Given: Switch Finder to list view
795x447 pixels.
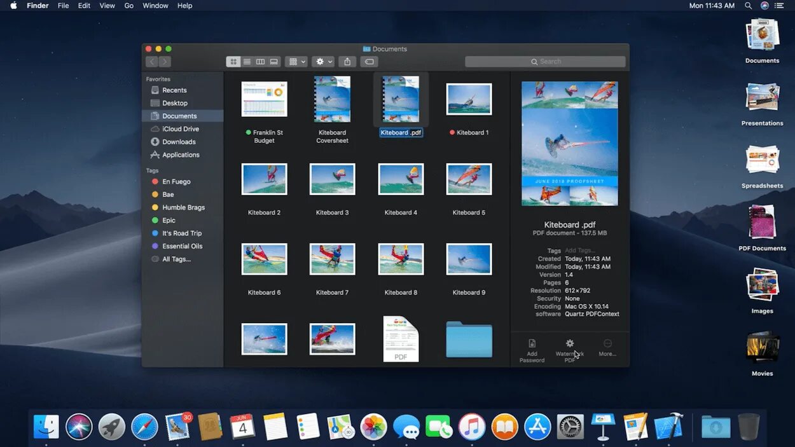Looking at the screenshot, I should click(x=247, y=62).
